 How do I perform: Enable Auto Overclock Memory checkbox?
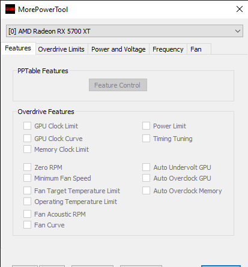click(146, 191)
